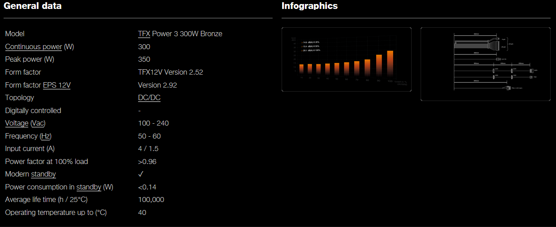The image size is (556, 227).
Task: Click the Version 2.92 value
Action: click(x=157, y=85)
